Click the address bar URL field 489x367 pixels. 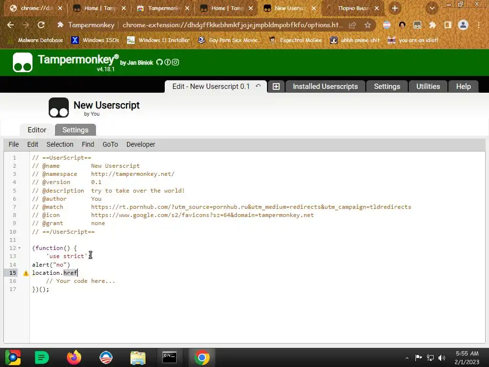point(233,25)
